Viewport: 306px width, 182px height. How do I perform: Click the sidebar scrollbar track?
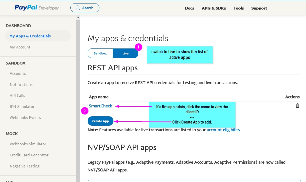click(78, 100)
